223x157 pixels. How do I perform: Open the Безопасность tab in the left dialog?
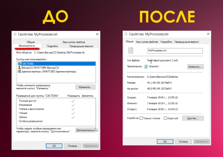pos(27,46)
